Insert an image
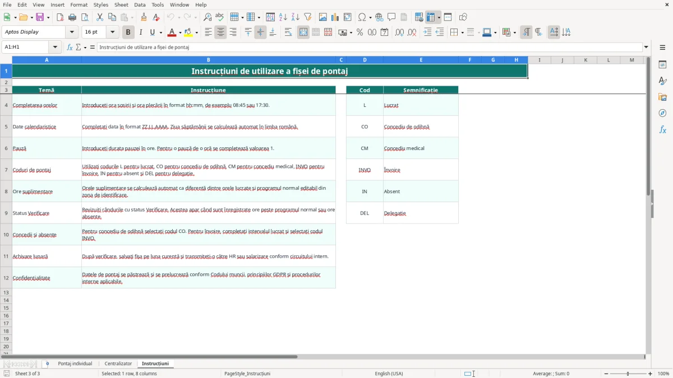 point(323,17)
